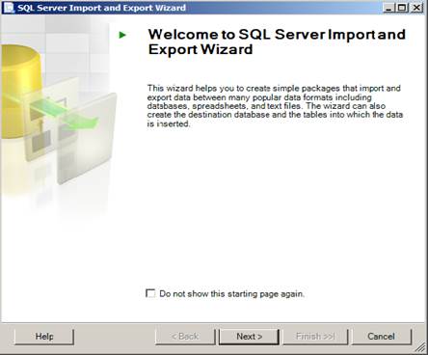Close the wizard with the X button
Screen dimensions: 428x355
(x=416, y=8)
